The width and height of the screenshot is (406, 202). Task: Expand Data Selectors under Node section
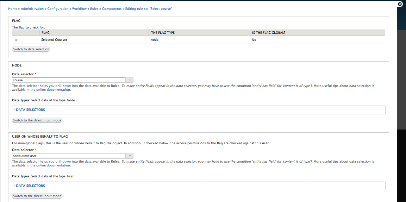30,110
